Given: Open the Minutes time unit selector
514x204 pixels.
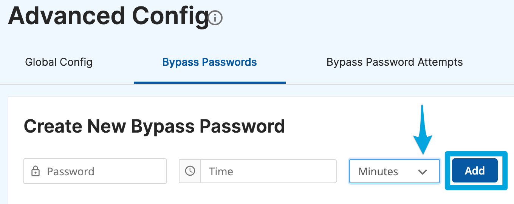Looking at the screenshot, I should [395, 171].
